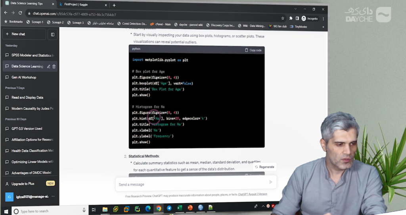Rename the Data Science Learning chat (pencil icon)

(48, 67)
